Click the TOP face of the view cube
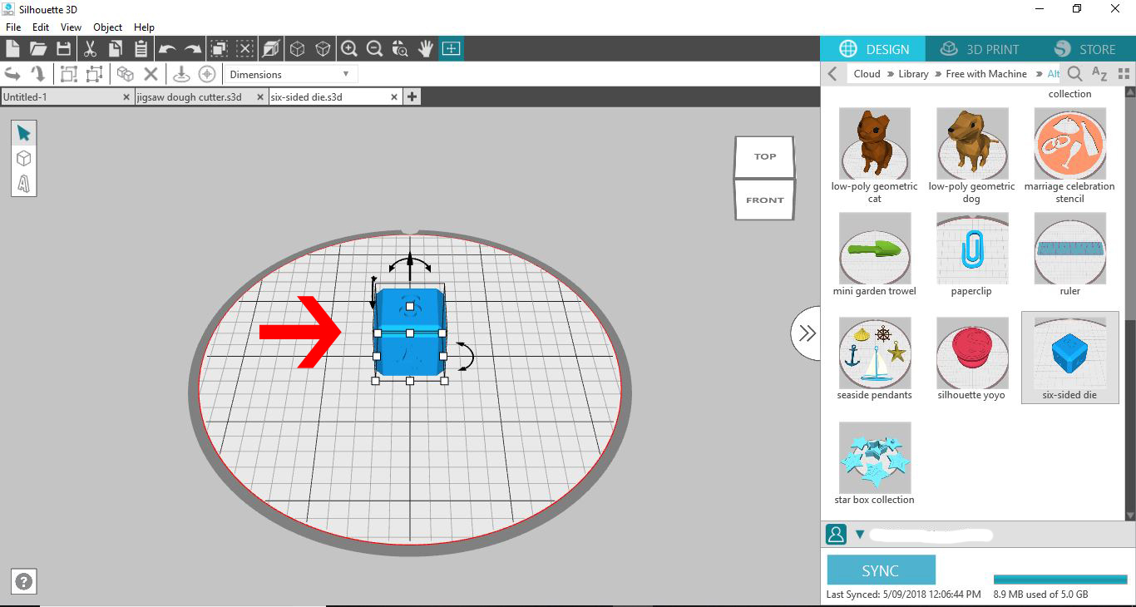Screen dimensions: 1136x607 coord(764,157)
